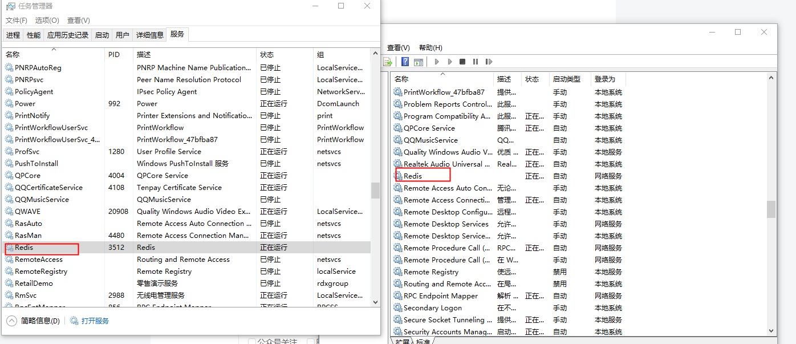Viewport: 796px width, 344px height.
Task: Restart the service with the restart toolbar icon
Action: [488, 62]
